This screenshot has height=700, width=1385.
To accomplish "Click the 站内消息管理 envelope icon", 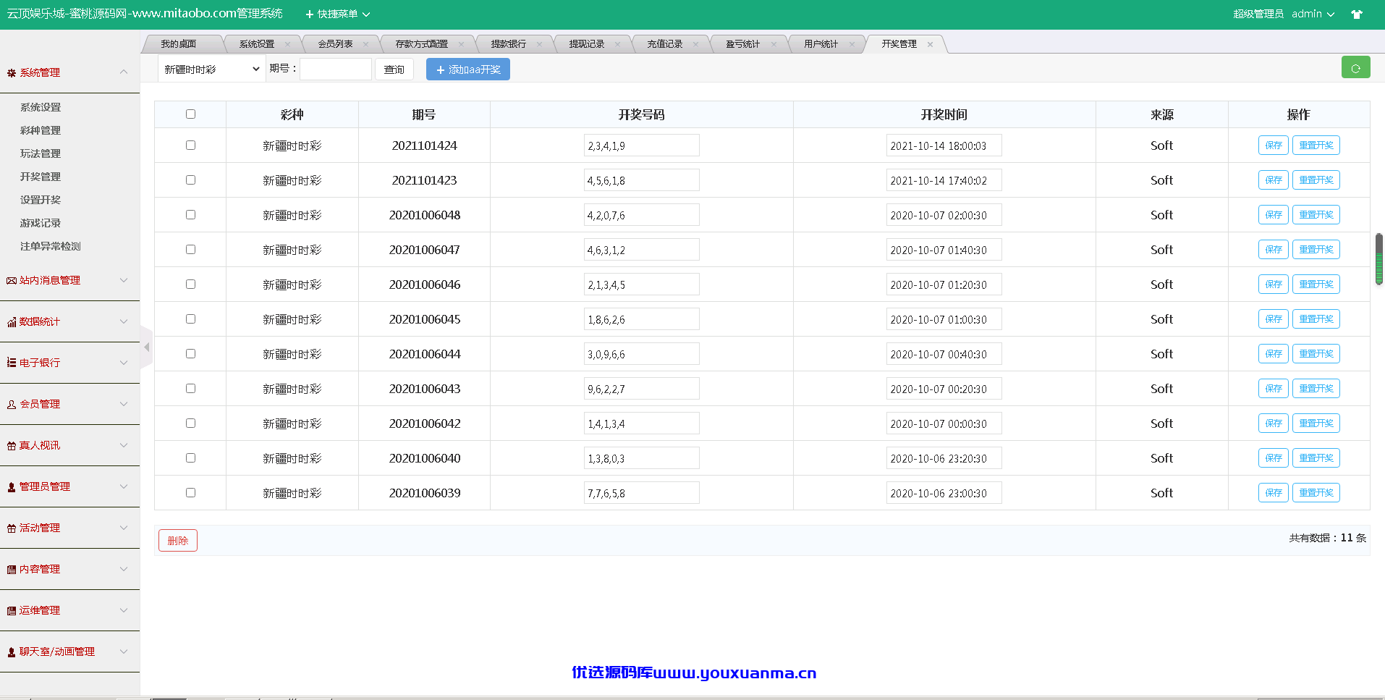I will tap(12, 281).
